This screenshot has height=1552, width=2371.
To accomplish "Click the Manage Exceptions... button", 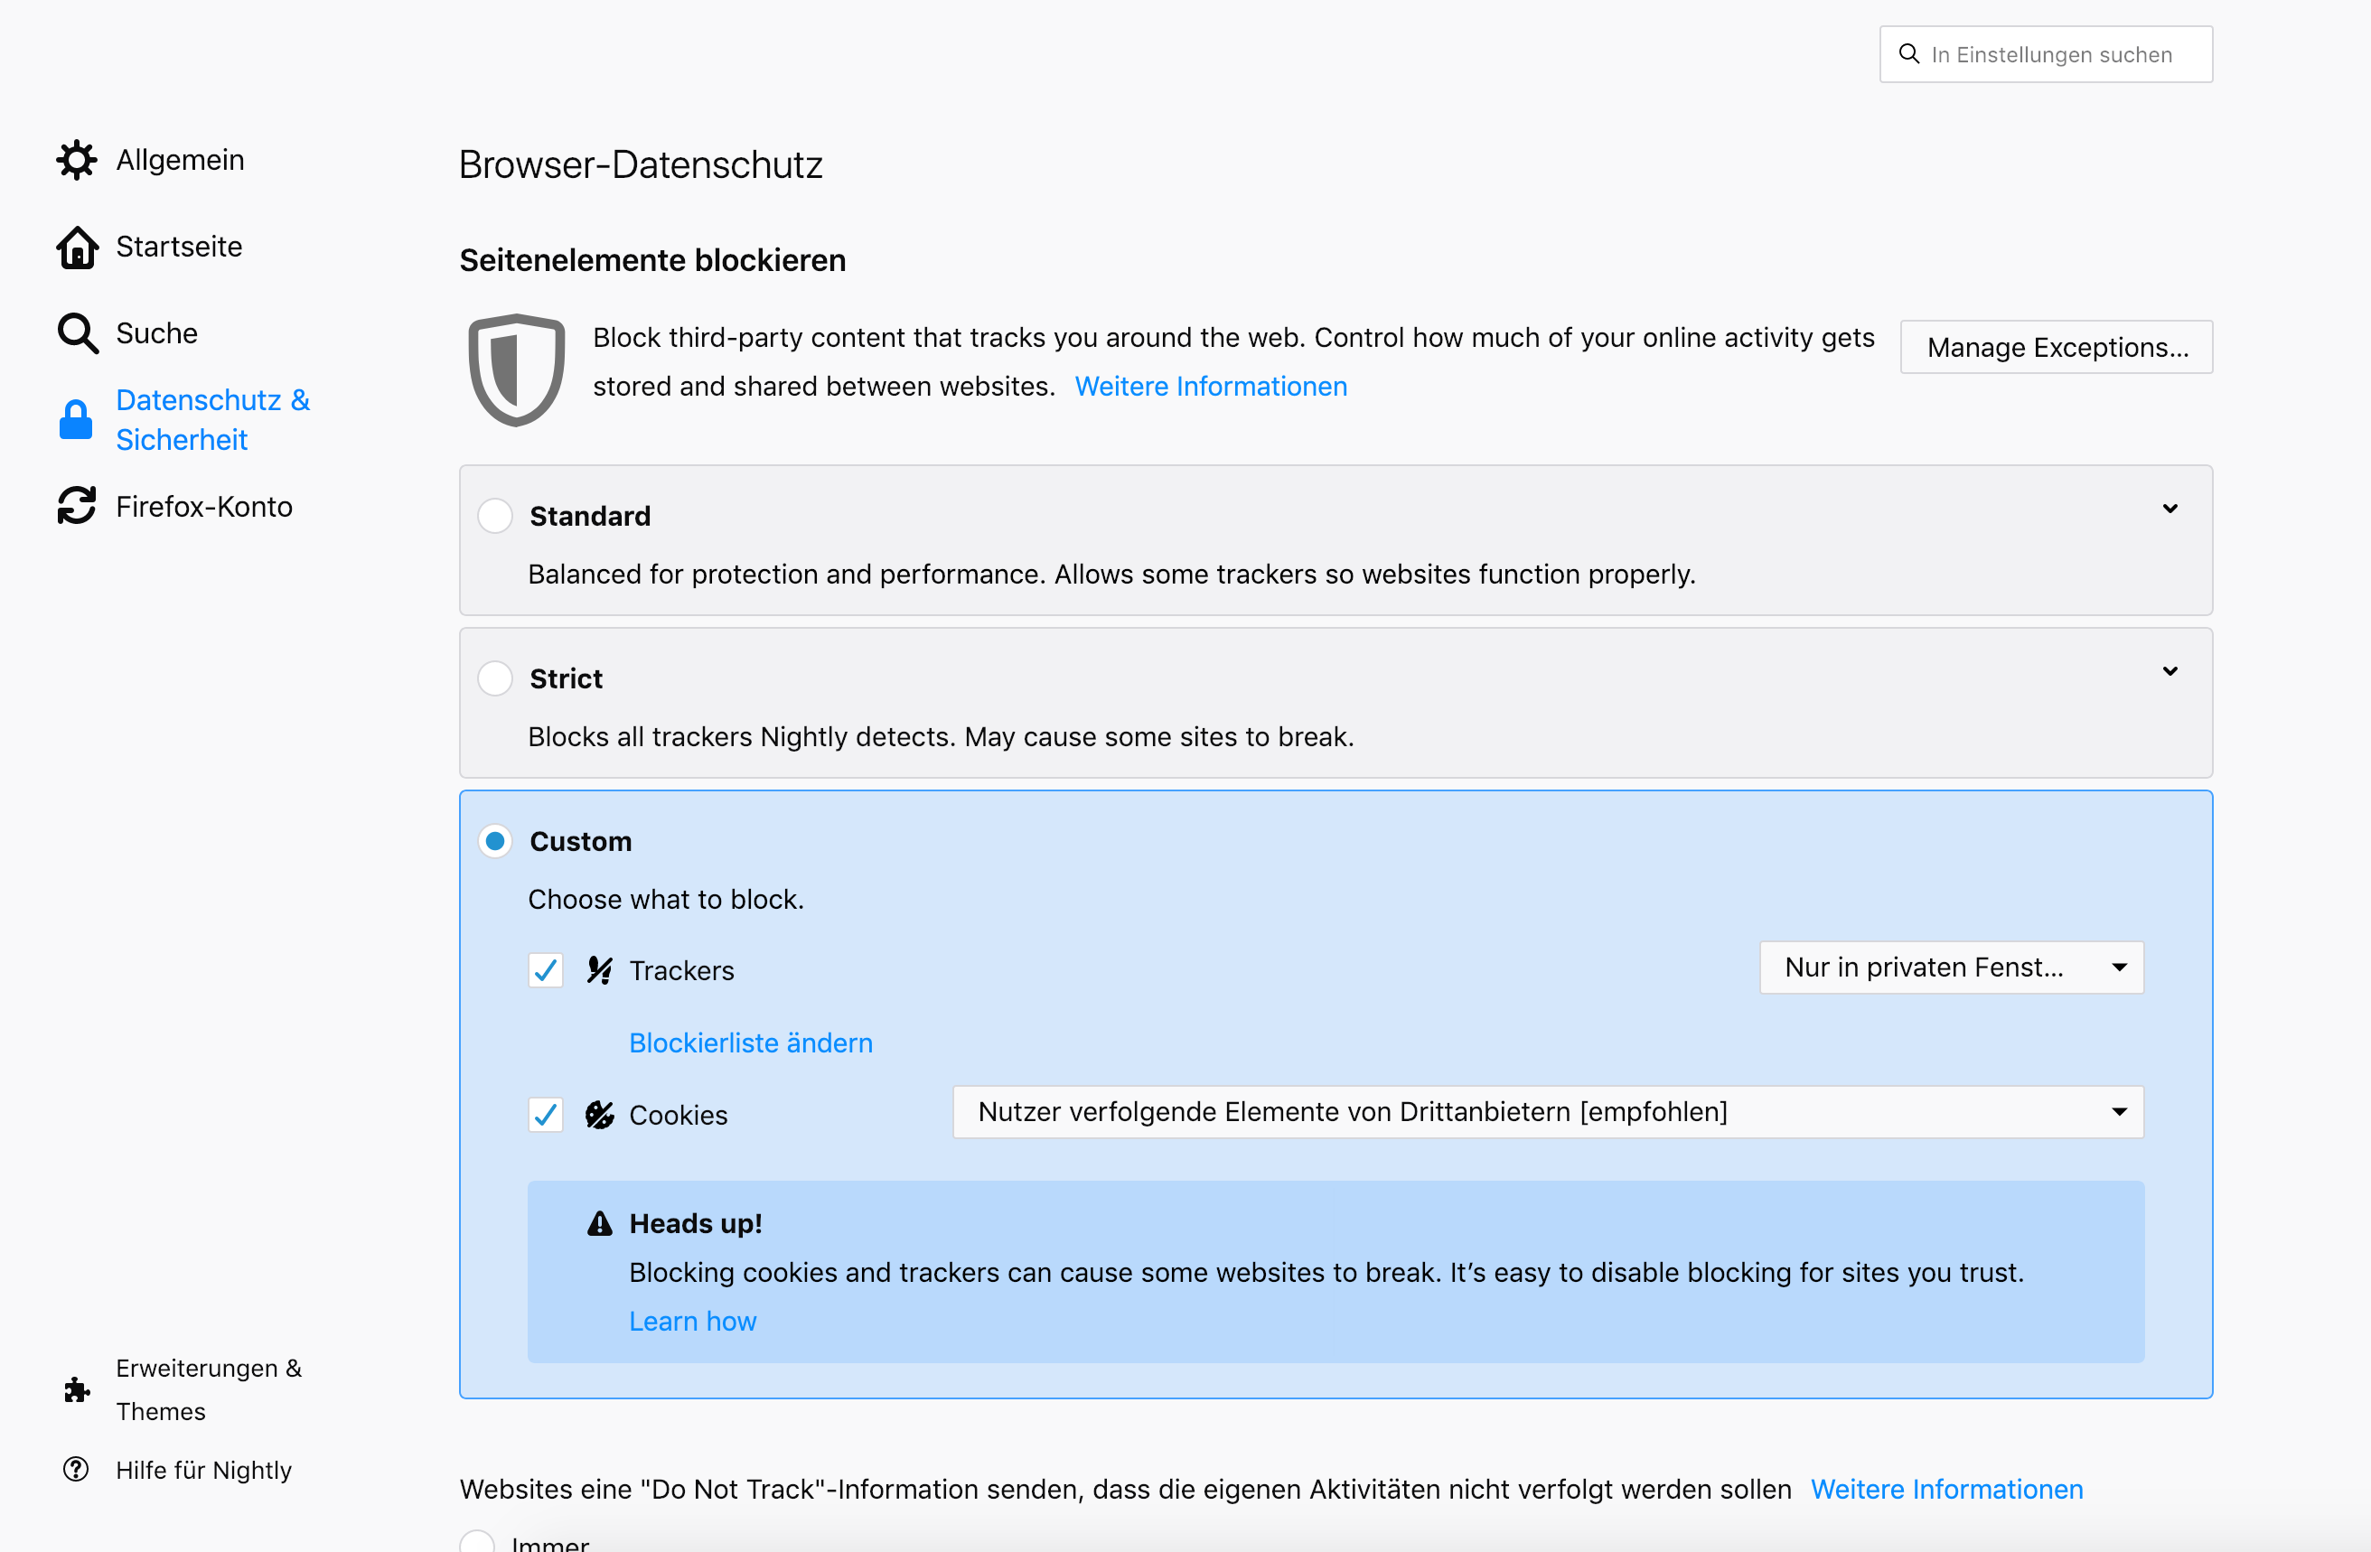I will [2057, 347].
